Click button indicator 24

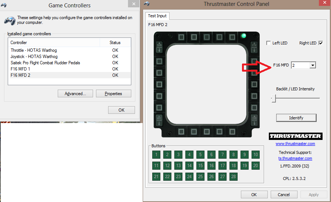[189, 177]
